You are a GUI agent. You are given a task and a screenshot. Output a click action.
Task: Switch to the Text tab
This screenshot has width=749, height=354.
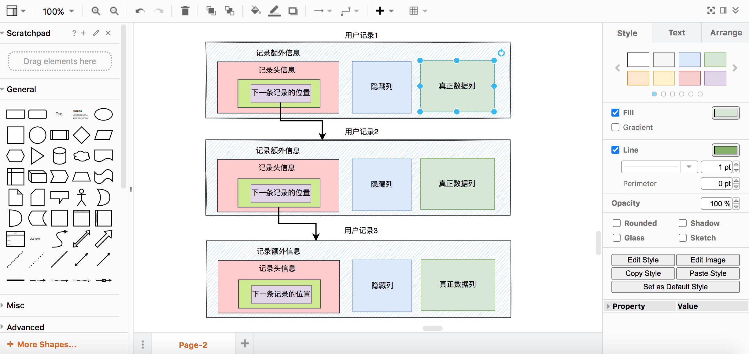click(x=677, y=33)
